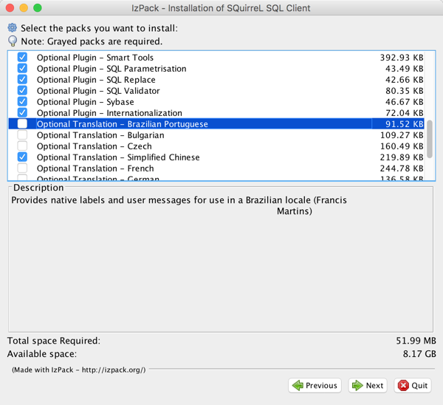The height and width of the screenshot is (405, 443).
Task: Click the 219.89 KB size value
Action: [x=402, y=157]
